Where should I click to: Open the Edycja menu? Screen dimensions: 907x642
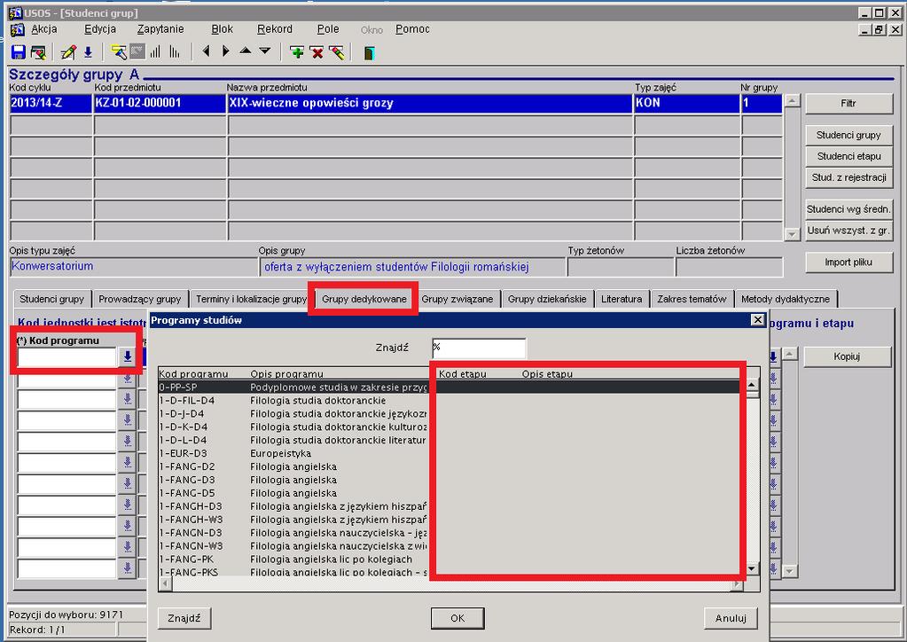tap(100, 29)
